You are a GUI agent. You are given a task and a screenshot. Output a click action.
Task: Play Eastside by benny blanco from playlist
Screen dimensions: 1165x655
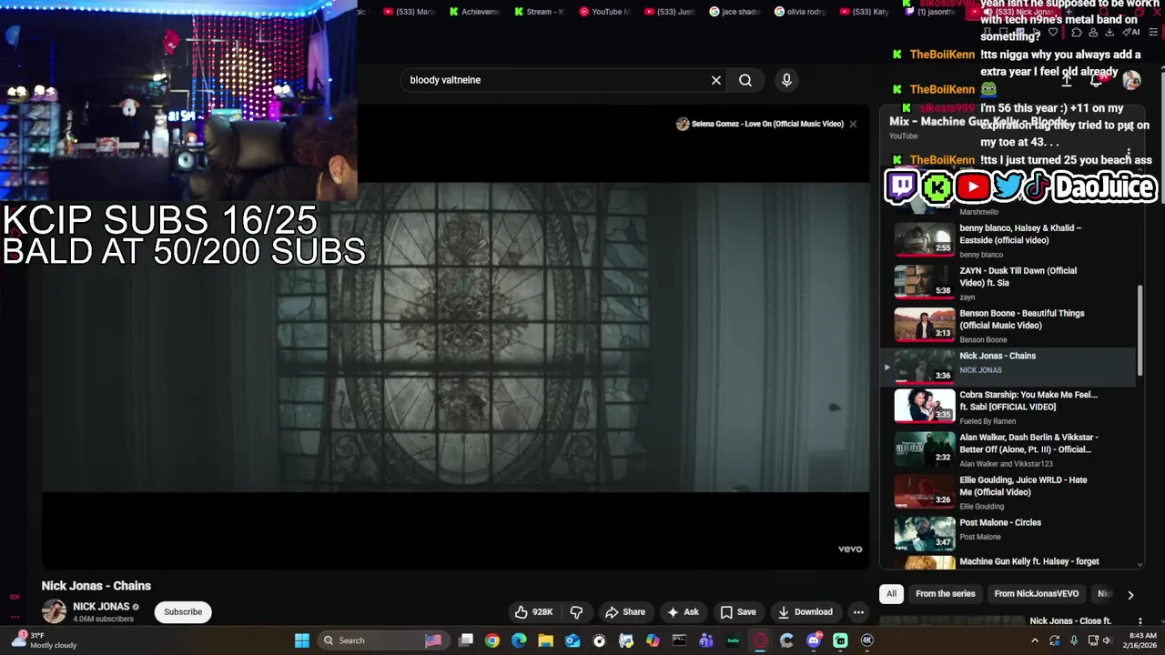[x=1008, y=241]
